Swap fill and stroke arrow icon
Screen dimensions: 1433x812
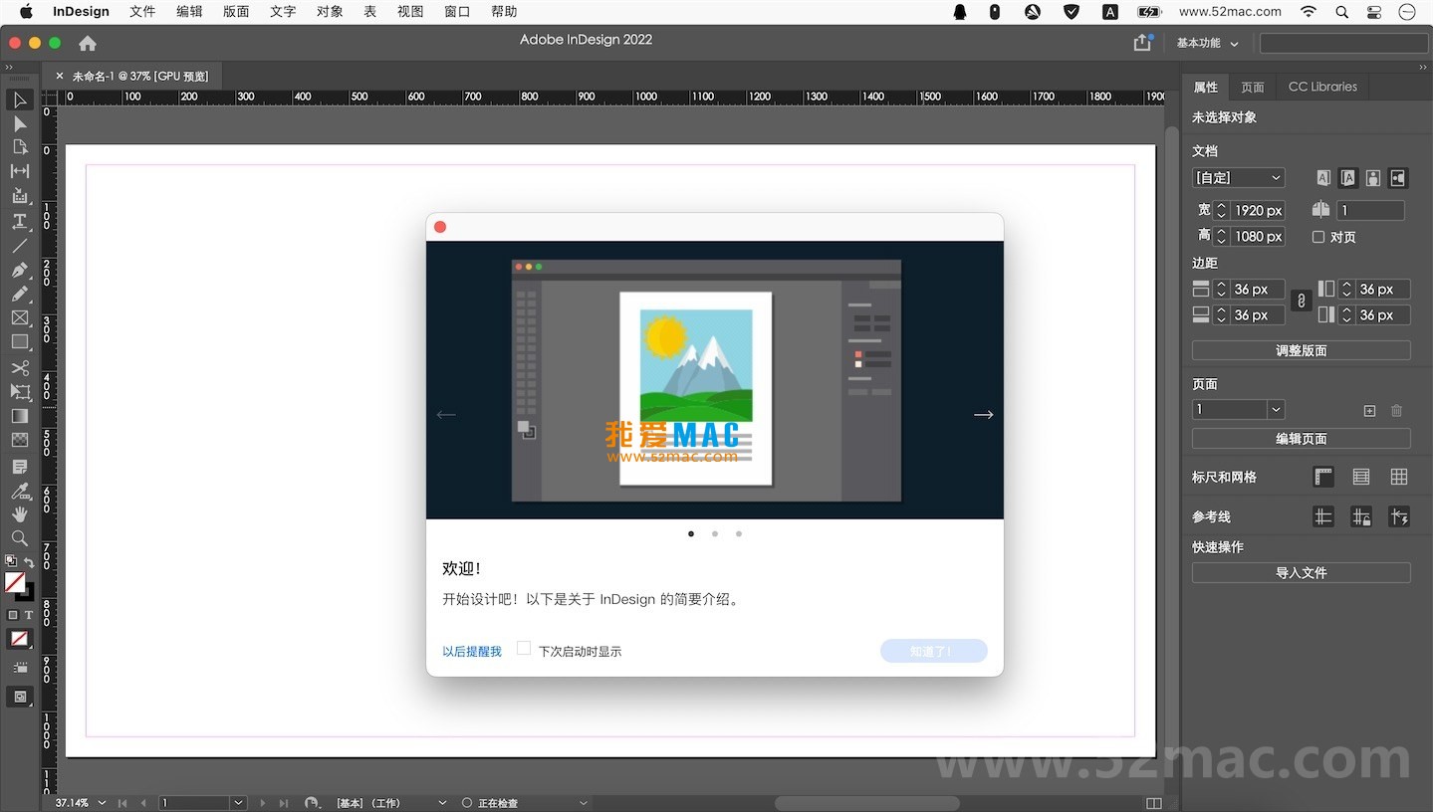click(29, 562)
